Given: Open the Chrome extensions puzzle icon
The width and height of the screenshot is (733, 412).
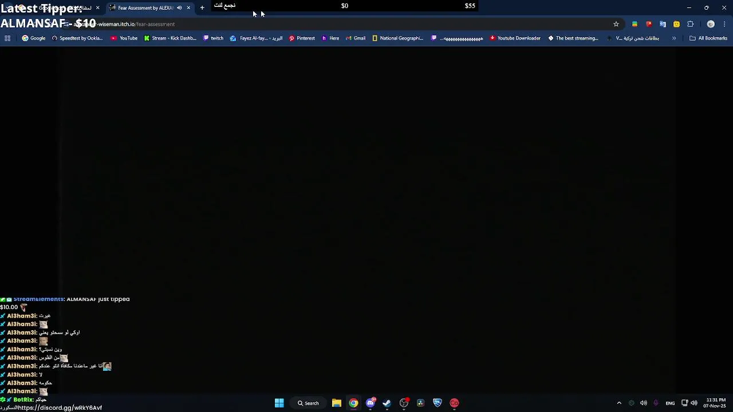Looking at the screenshot, I should pos(690,24).
